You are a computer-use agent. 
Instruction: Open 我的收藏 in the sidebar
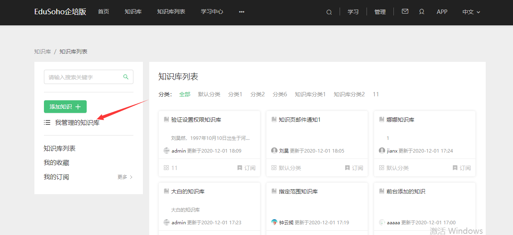56,163
